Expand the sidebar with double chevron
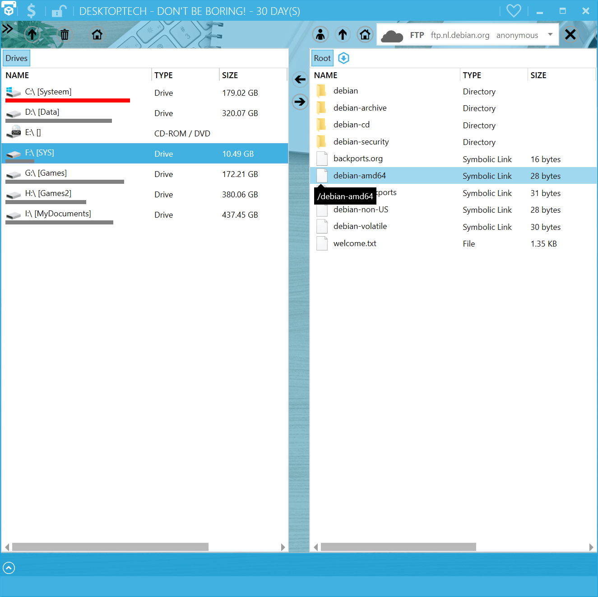 [x=8, y=29]
